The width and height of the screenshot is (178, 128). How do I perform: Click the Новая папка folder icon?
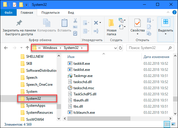(x=111, y=23)
